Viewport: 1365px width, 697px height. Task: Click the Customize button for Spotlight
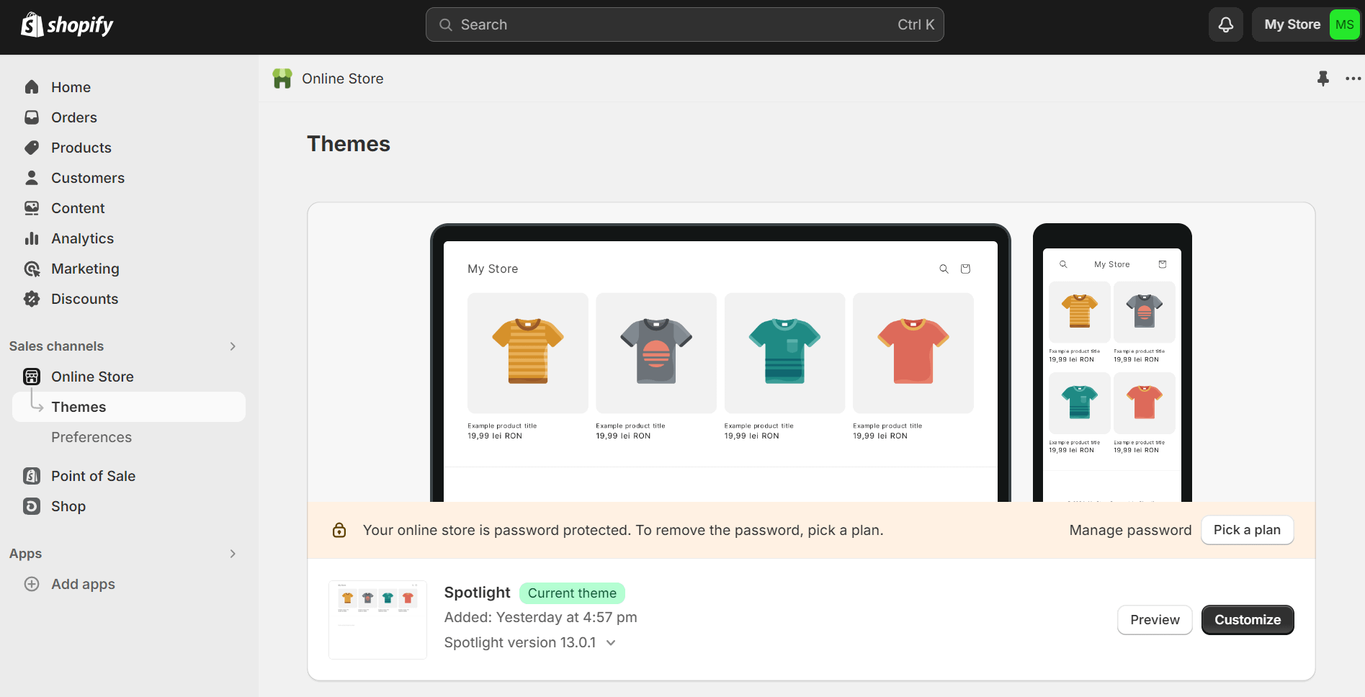(x=1247, y=620)
